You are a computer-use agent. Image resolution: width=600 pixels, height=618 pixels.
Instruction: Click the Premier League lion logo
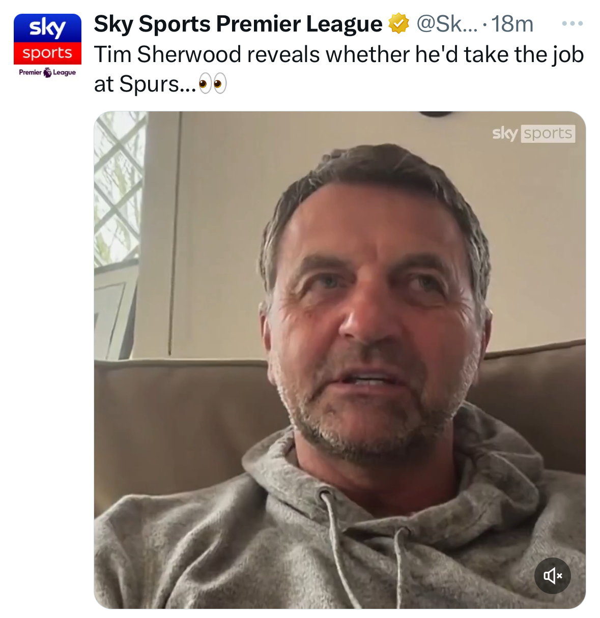pyautogui.click(x=47, y=72)
